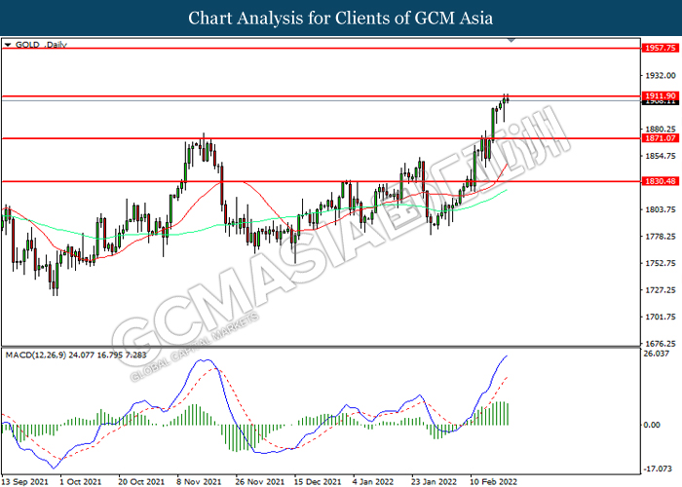Click the chart shift triangle marker

[511, 40]
